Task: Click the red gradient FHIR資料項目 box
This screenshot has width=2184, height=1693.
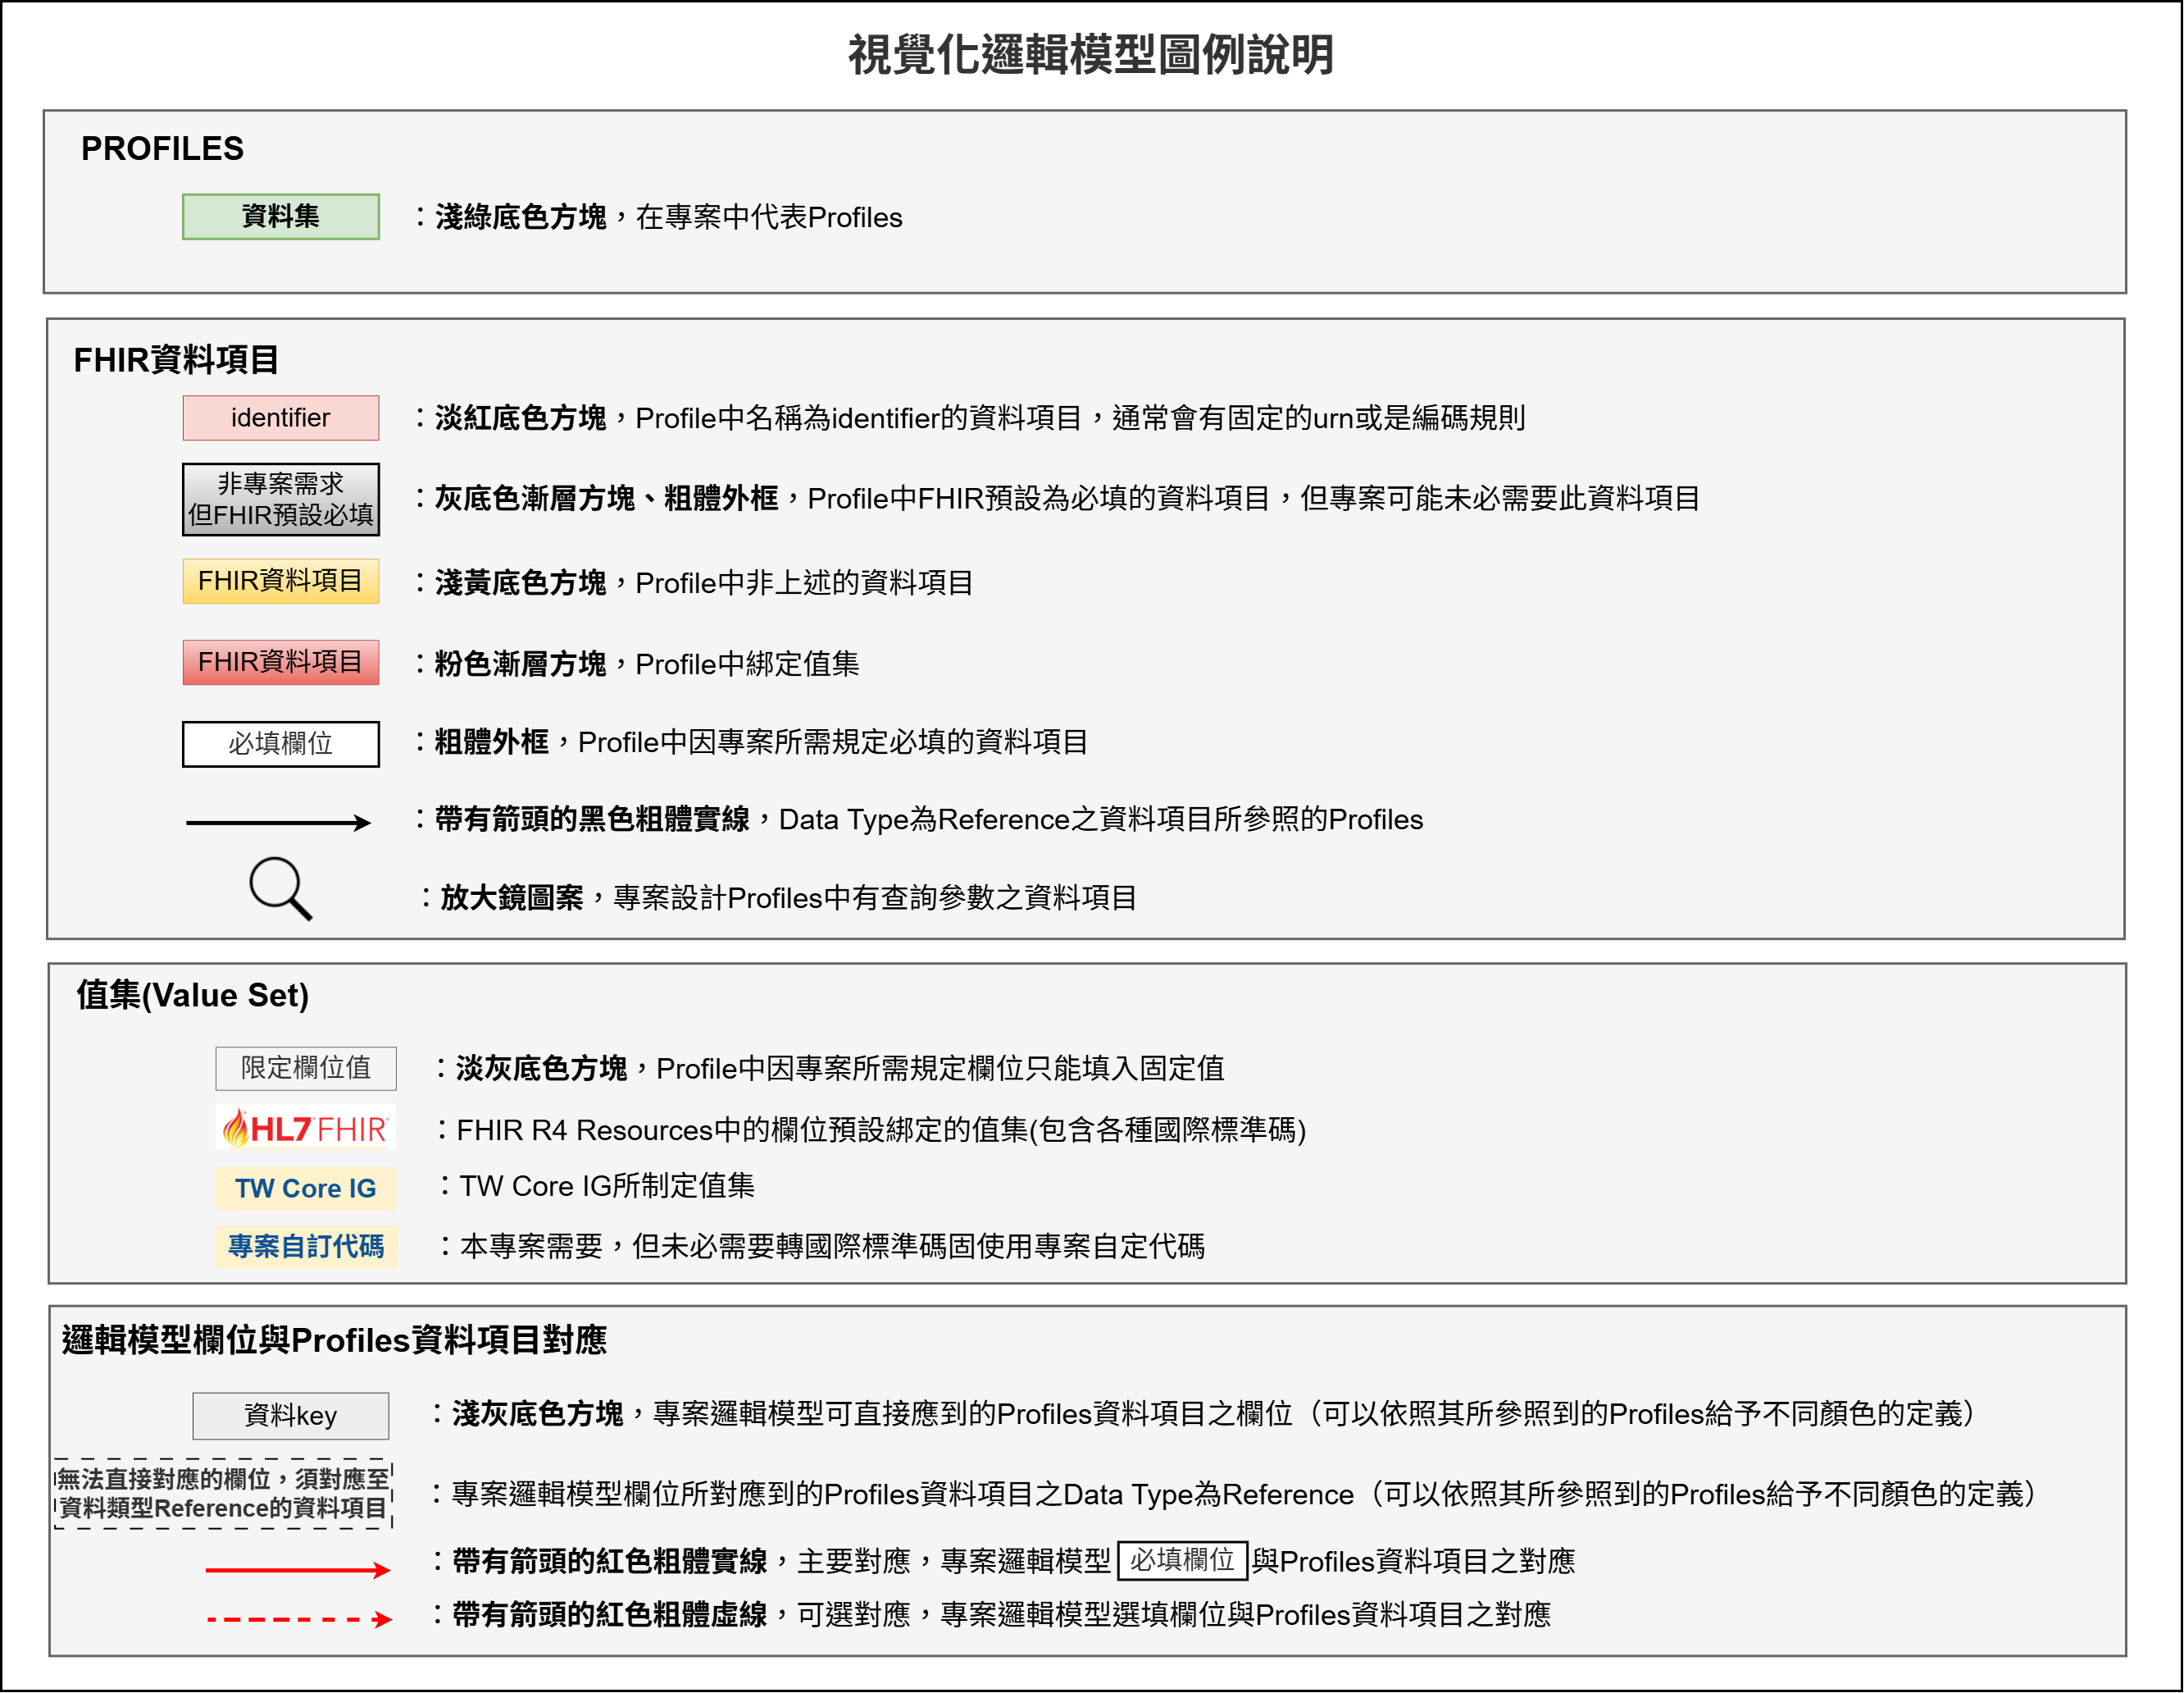Action: pyautogui.click(x=280, y=661)
